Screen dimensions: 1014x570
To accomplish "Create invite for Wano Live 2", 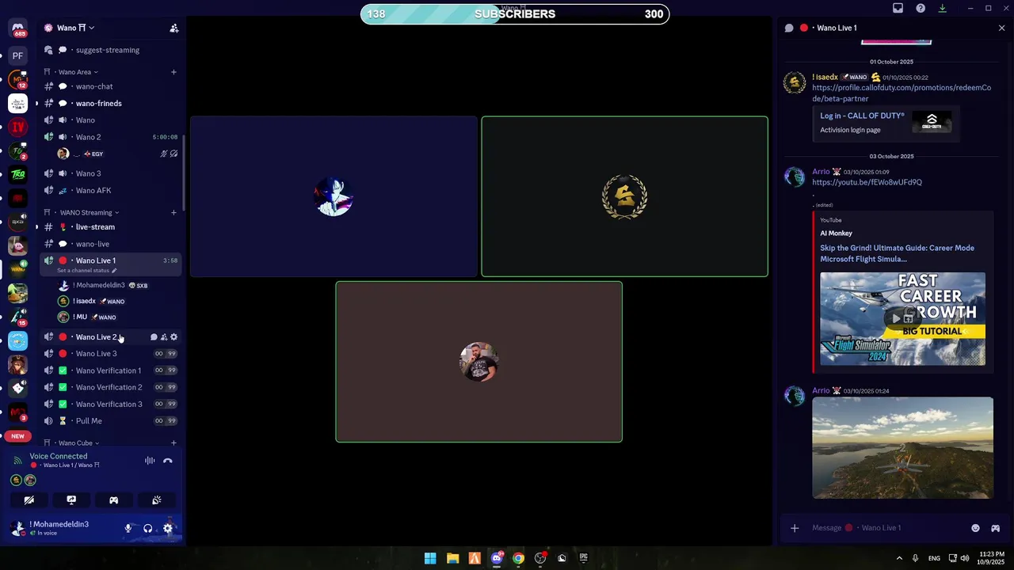I will coord(164,337).
